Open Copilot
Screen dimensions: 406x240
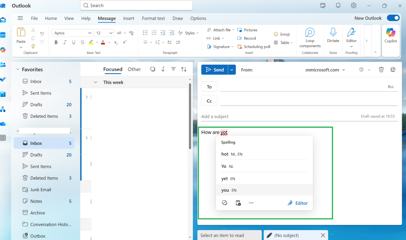click(391, 36)
